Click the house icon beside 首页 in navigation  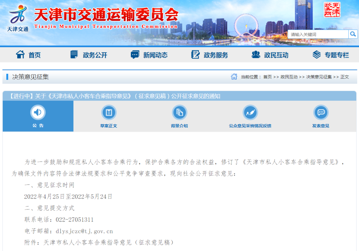pyautogui.click(x=20, y=55)
